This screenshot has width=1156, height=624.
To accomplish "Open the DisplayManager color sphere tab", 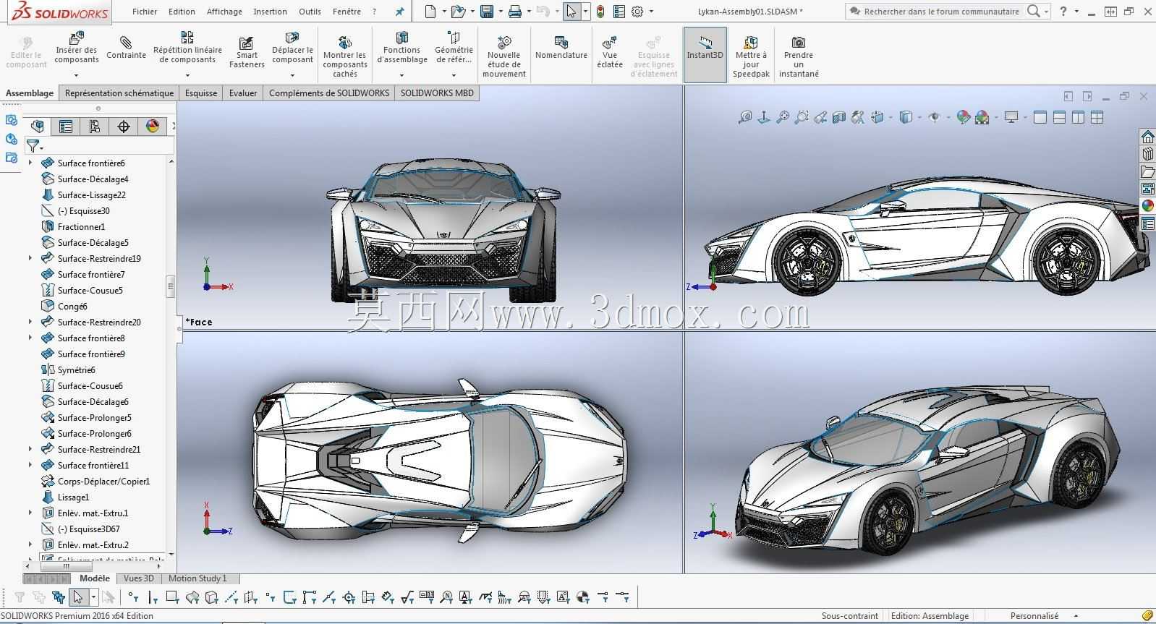I will [x=153, y=127].
